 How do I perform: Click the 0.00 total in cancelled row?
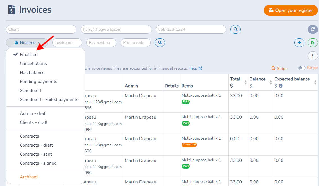tap(235, 138)
